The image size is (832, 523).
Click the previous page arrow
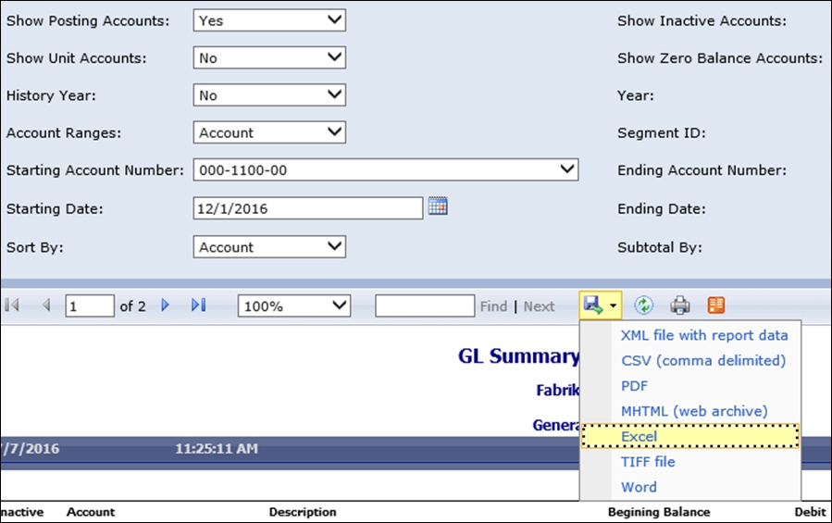point(45,305)
